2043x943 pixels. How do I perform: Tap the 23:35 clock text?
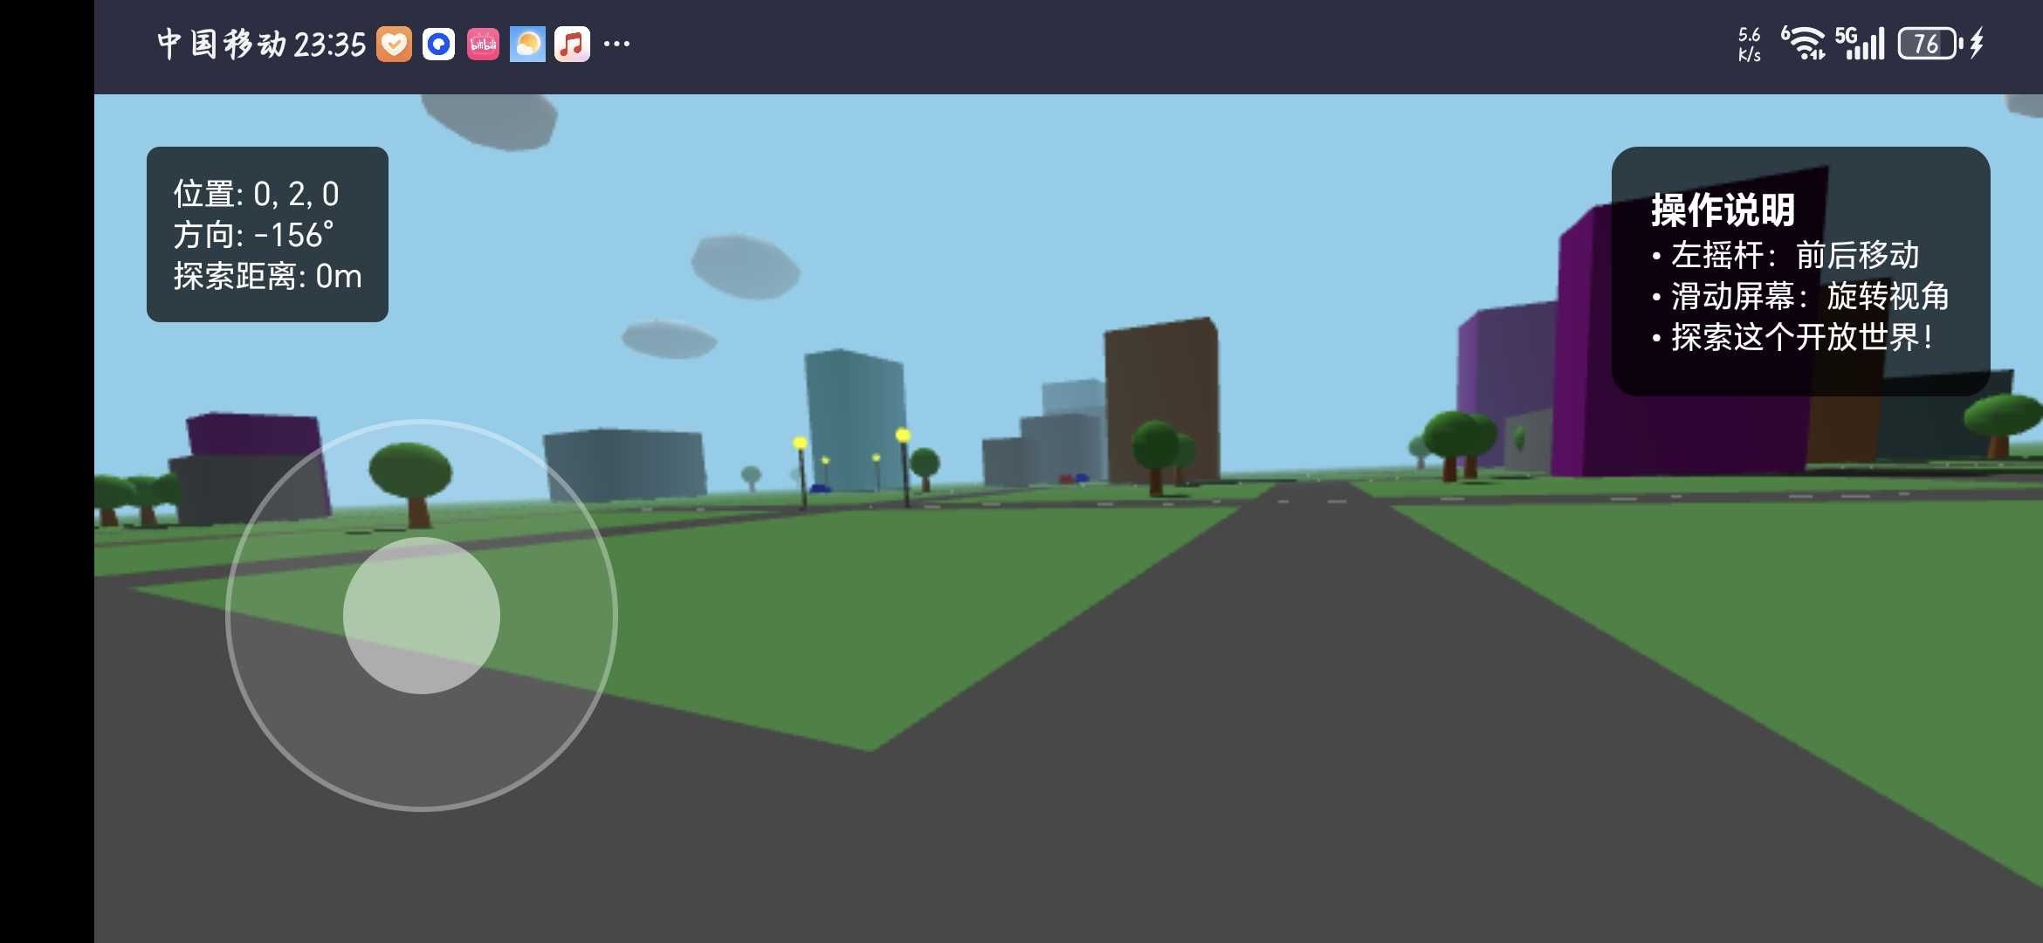[330, 45]
